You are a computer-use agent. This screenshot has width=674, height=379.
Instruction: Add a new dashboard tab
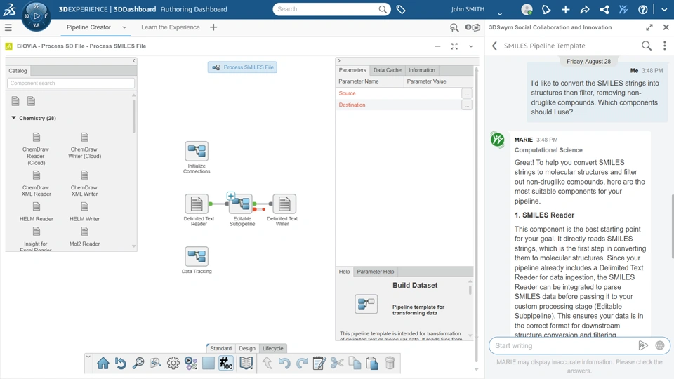(x=213, y=27)
